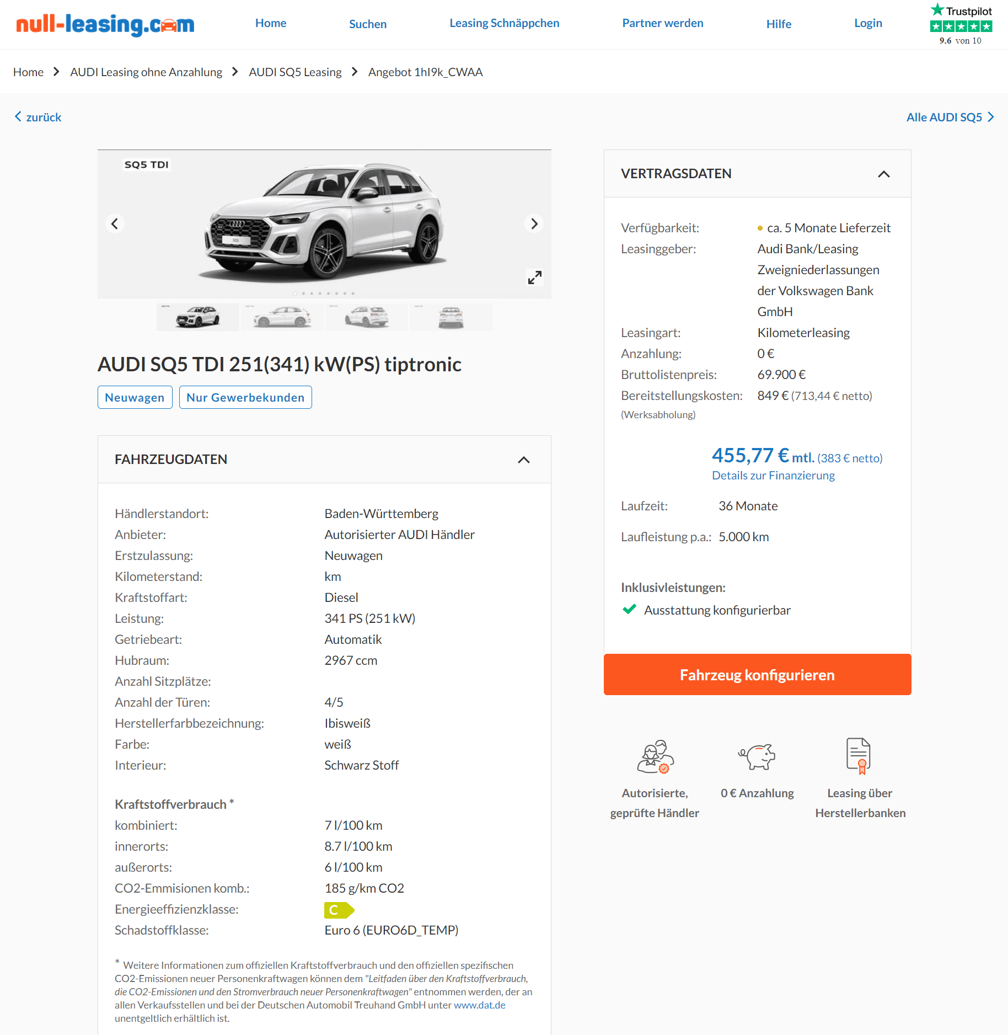This screenshot has width=1008, height=1035.
Task: Select the rear-view car thumbnail
Action: tap(451, 317)
